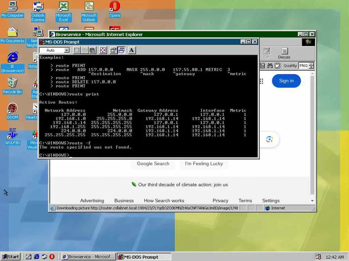Open the Business footer link

(x=124, y=201)
